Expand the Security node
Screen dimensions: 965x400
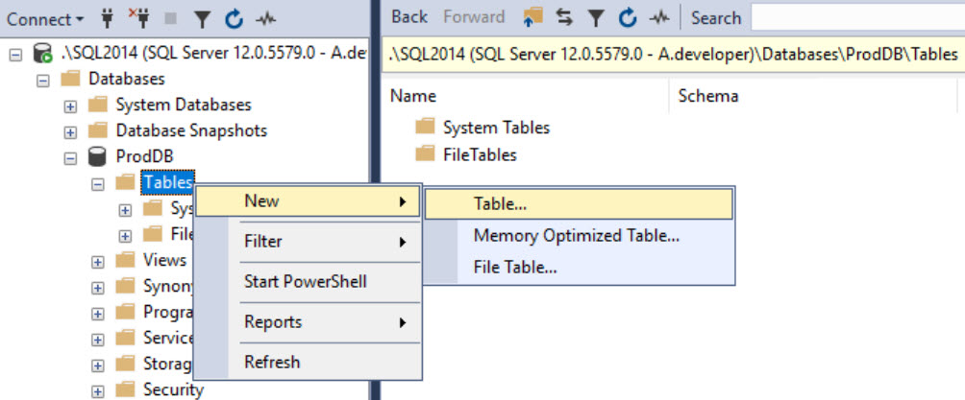pyautogui.click(x=97, y=392)
